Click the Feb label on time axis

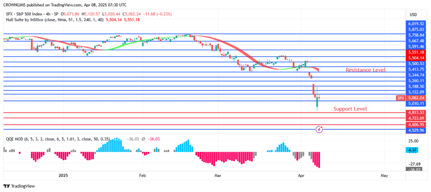point(142,175)
